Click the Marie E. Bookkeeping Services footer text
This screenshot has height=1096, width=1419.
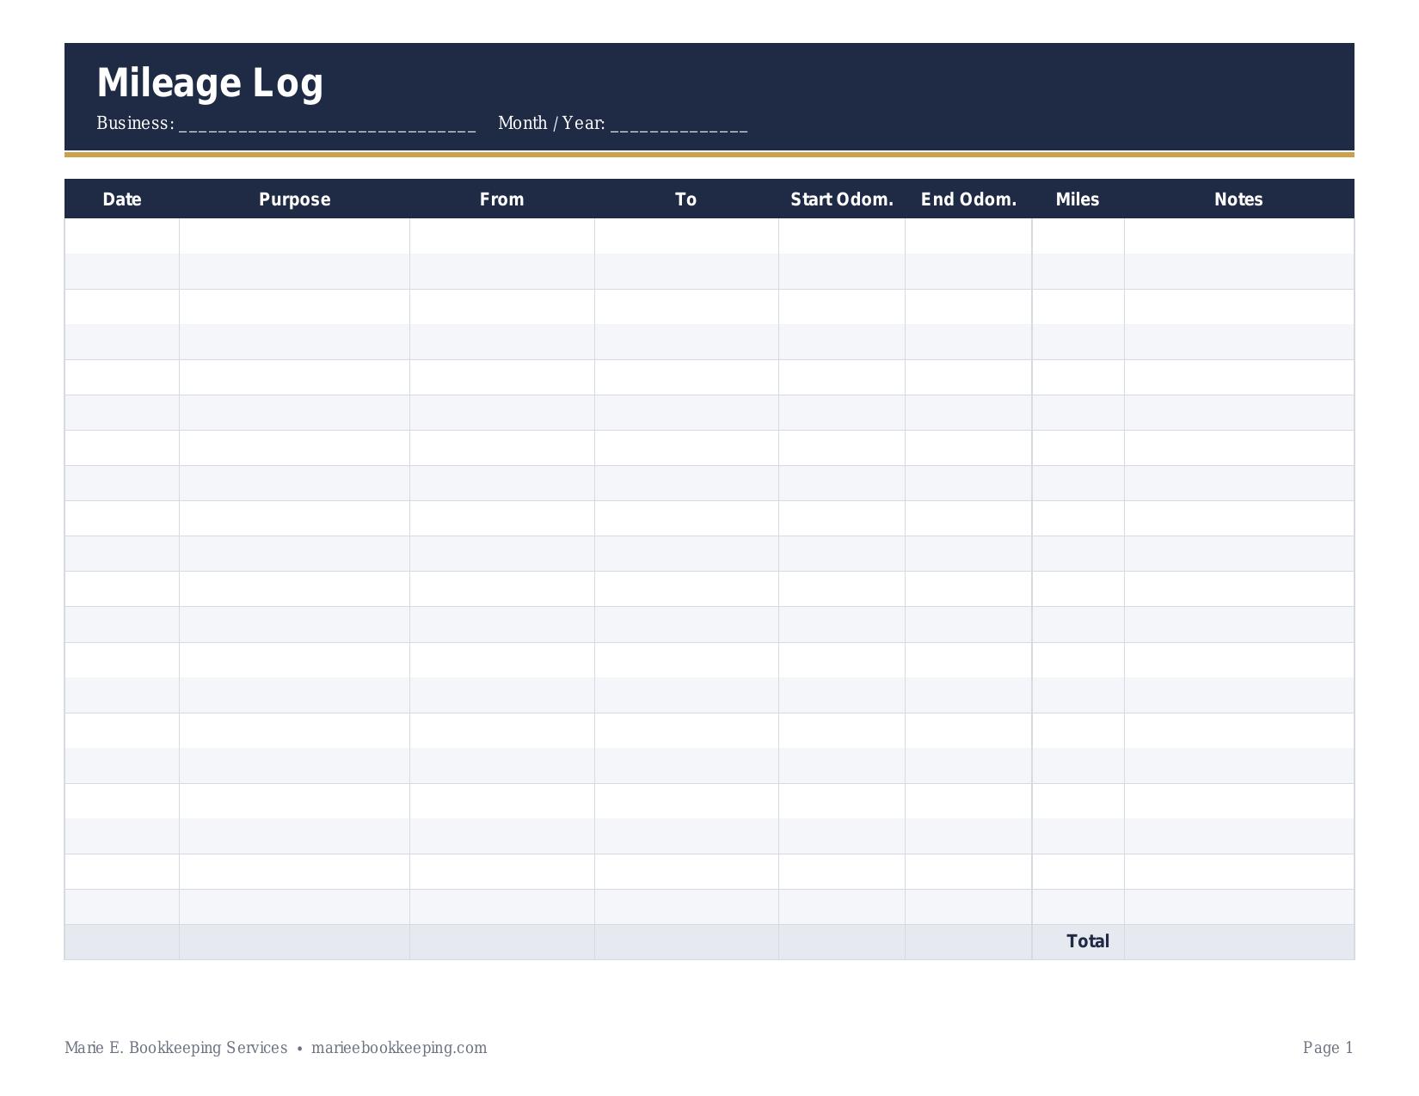(x=176, y=1048)
